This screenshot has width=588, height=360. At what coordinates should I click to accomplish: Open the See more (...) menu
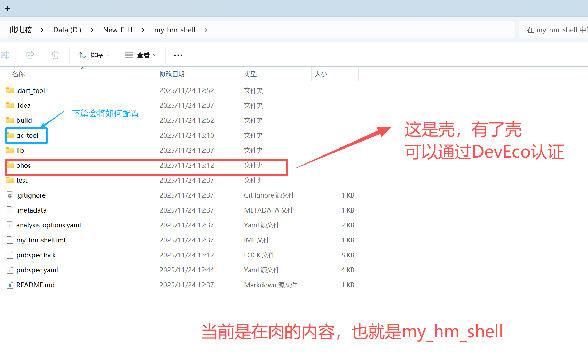coord(178,55)
